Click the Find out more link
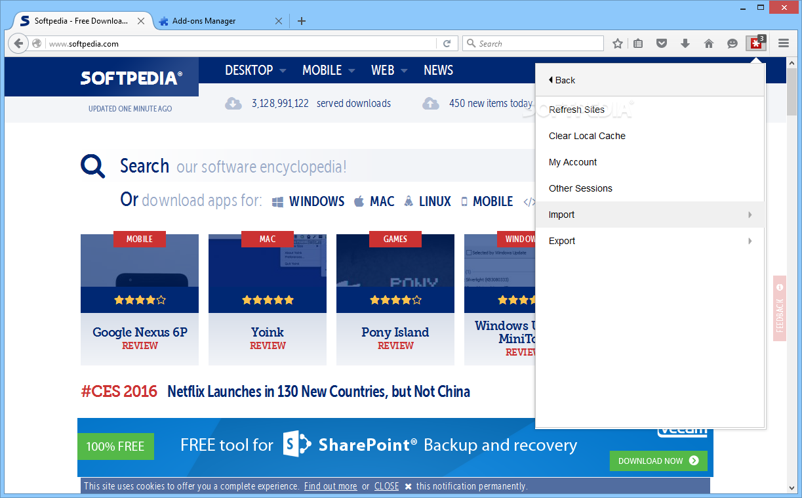This screenshot has height=498, width=802. click(331, 486)
